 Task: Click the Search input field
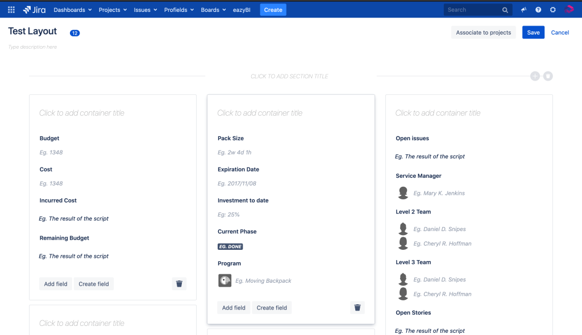pyautogui.click(x=473, y=10)
